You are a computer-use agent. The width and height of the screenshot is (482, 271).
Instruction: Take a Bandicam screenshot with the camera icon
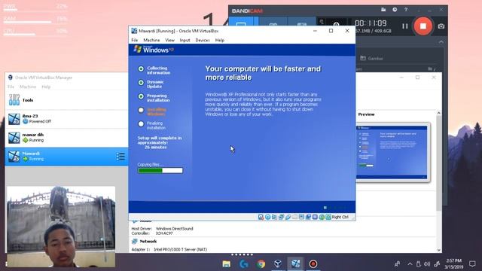(x=441, y=26)
